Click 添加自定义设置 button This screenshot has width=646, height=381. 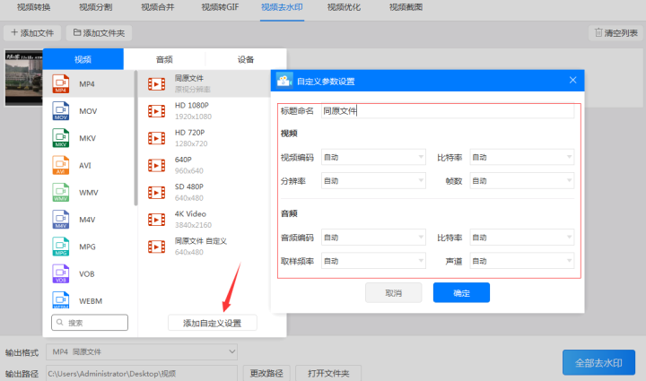[212, 323]
